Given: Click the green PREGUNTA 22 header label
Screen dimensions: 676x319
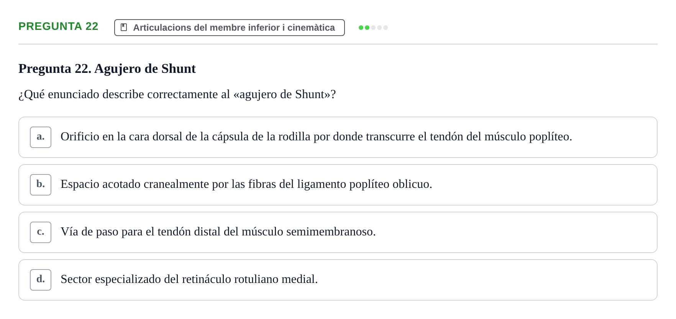Looking at the screenshot, I should [x=58, y=26].
